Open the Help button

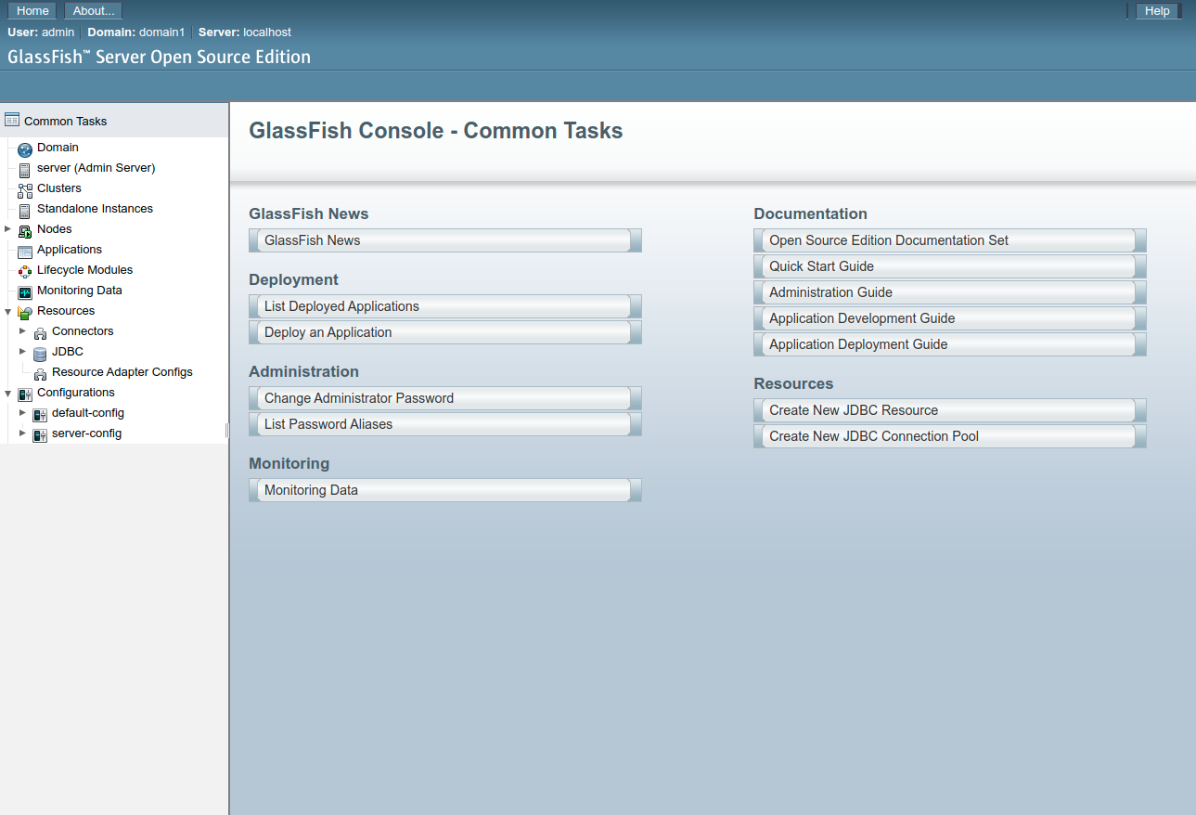click(1157, 11)
